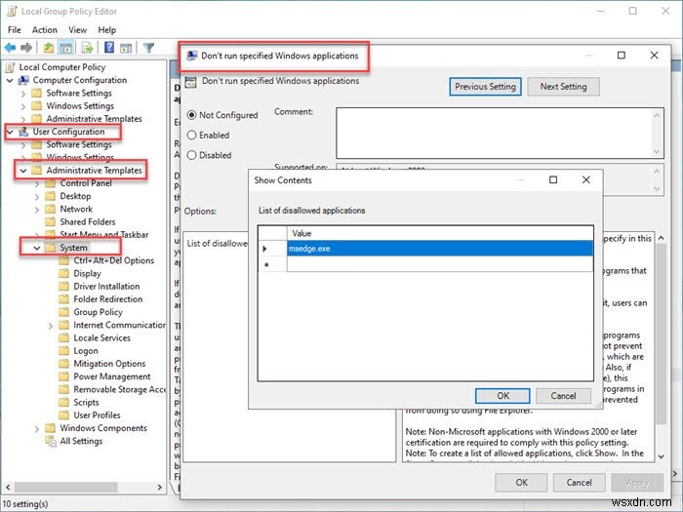683x512 pixels.
Task: Click the Forward arrow toolbar icon
Action: pos(26,48)
